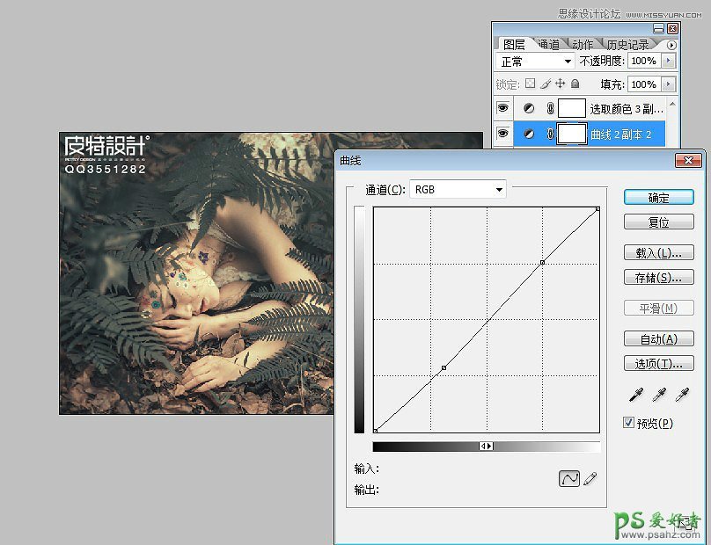Screen dimensions: 711x545
Task: Hide the 曲线 2 副本 2 layer
Action: point(503,134)
